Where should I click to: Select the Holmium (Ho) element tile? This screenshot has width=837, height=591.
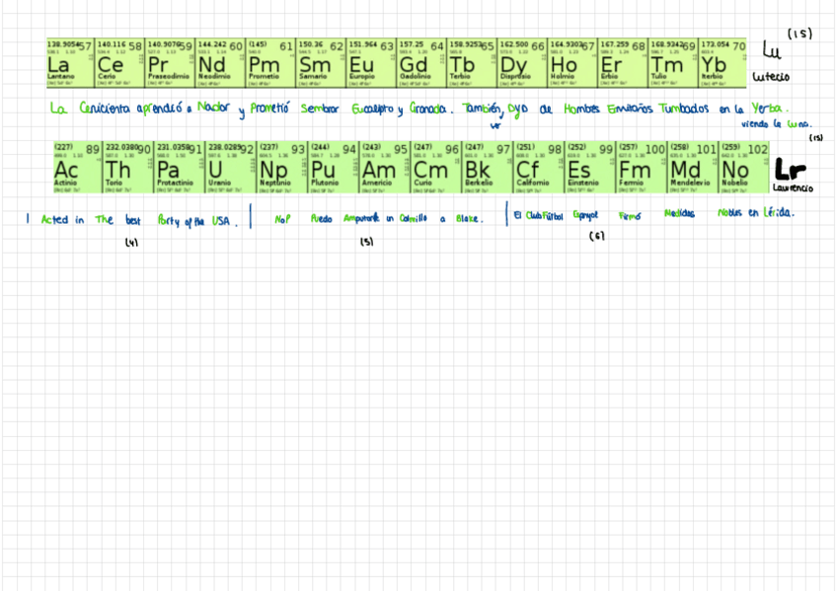(x=572, y=61)
